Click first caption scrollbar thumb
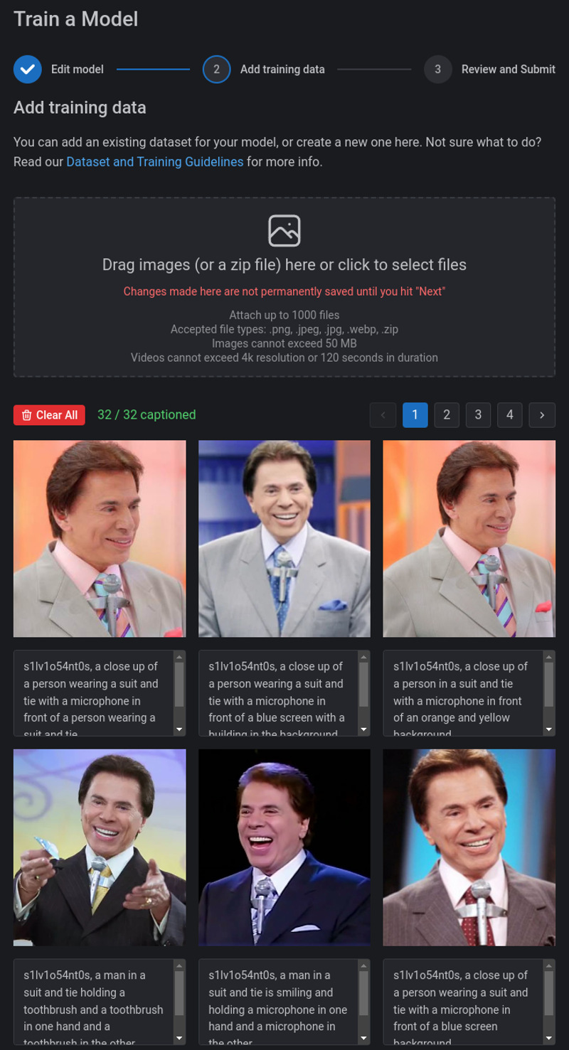The width and height of the screenshot is (569, 1050). 179,685
